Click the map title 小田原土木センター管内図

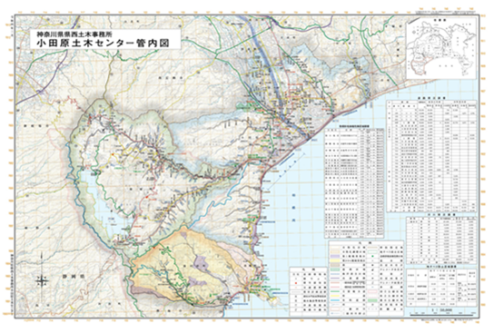[x=103, y=43]
